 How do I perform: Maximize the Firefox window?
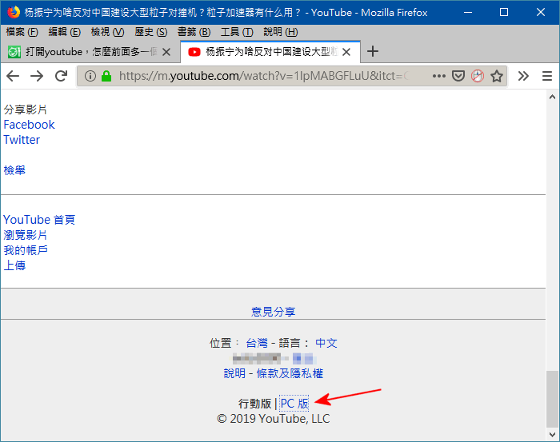(504, 12)
